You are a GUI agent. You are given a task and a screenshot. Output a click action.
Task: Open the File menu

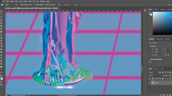[x=4, y=1]
